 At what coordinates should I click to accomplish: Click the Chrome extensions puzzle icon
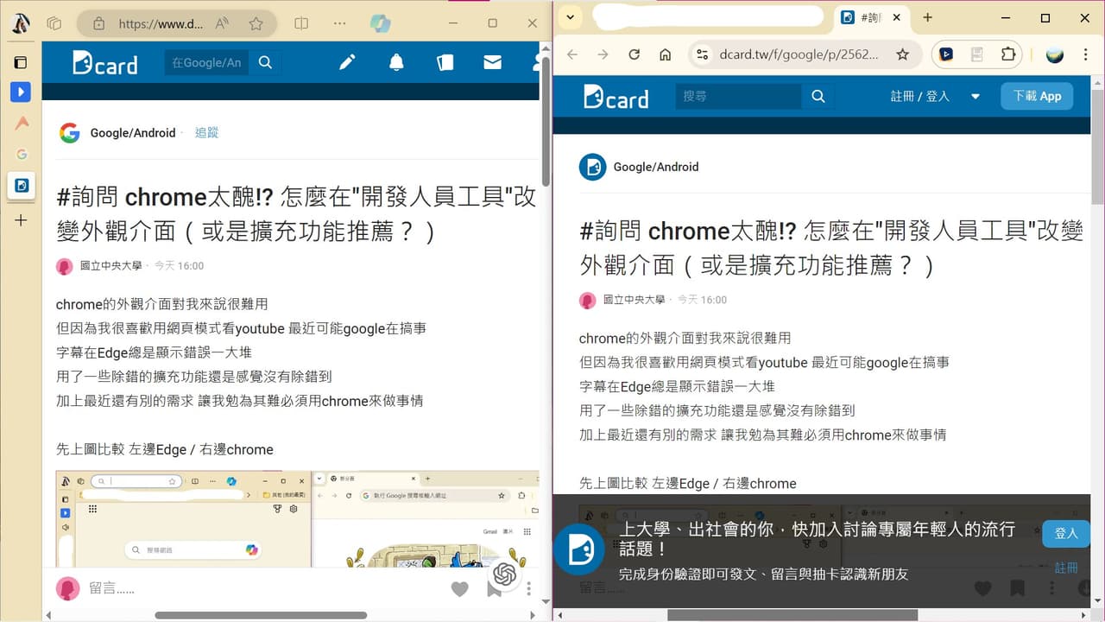point(1009,54)
